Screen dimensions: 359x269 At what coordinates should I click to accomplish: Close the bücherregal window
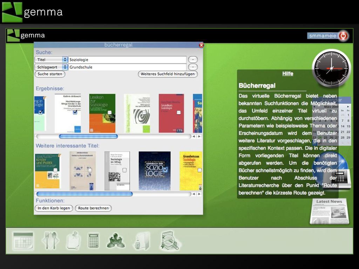coord(201,45)
